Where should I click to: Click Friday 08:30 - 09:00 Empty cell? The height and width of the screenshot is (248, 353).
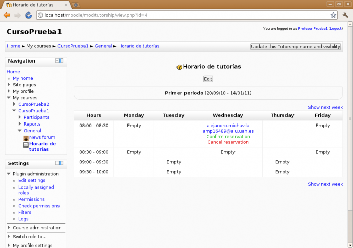(x=323, y=152)
